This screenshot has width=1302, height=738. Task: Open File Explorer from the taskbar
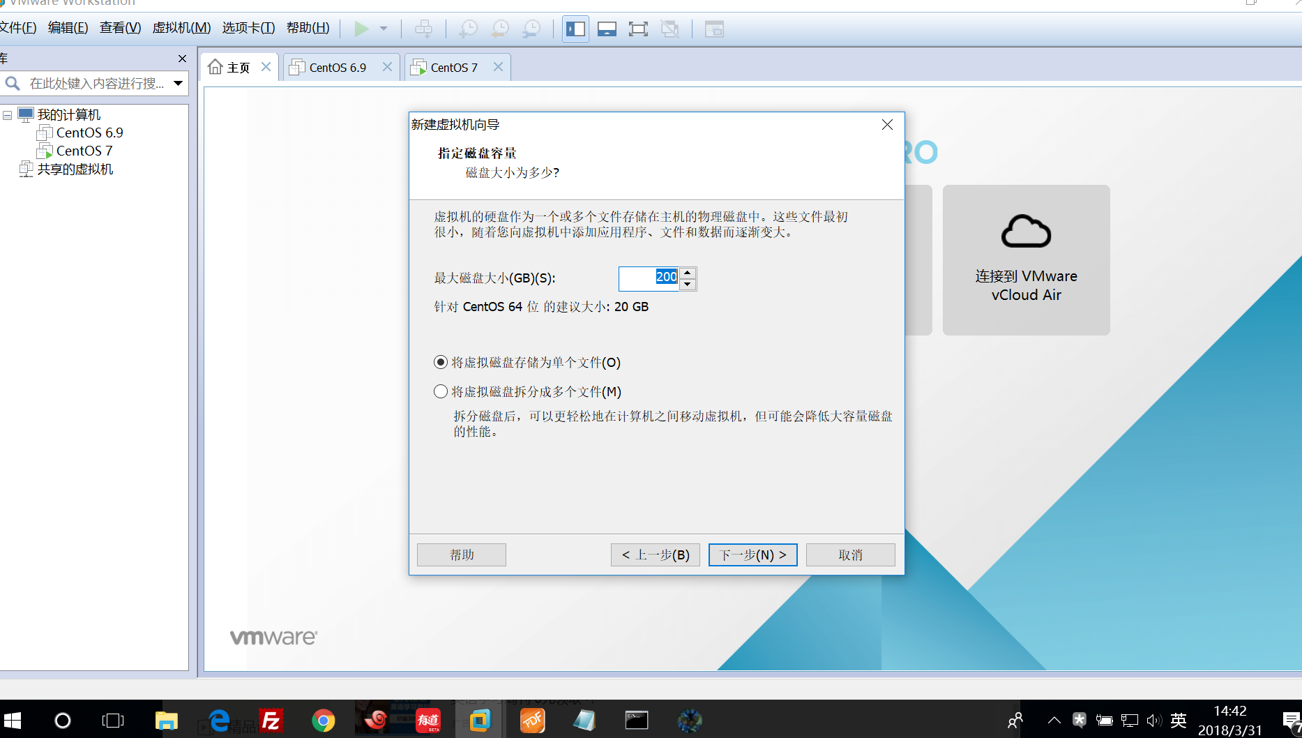click(166, 721)
